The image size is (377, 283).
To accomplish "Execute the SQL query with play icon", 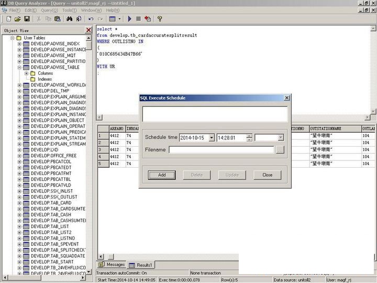I will coord(129,19).
